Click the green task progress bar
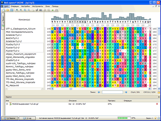Viewport: 161px width, 121px height. [x=124, y=118]
